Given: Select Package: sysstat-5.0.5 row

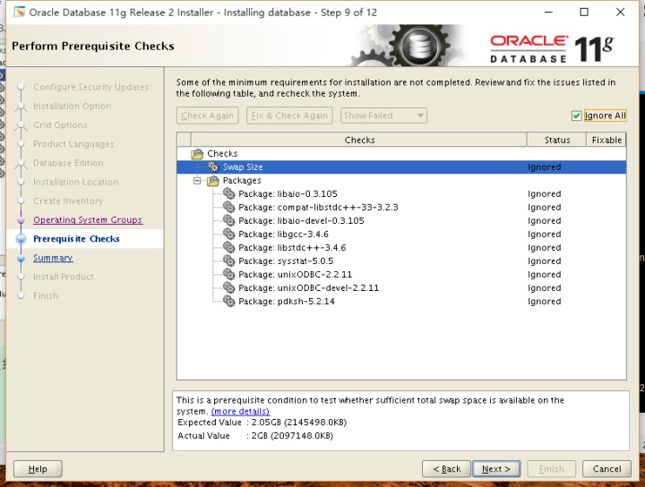Looking at the screenshot, I should [x=401, y=261].
